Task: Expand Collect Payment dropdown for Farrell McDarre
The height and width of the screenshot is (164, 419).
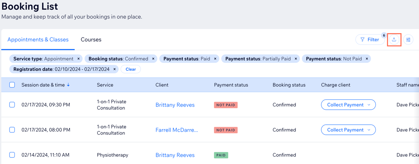Action: pos(369,130)
